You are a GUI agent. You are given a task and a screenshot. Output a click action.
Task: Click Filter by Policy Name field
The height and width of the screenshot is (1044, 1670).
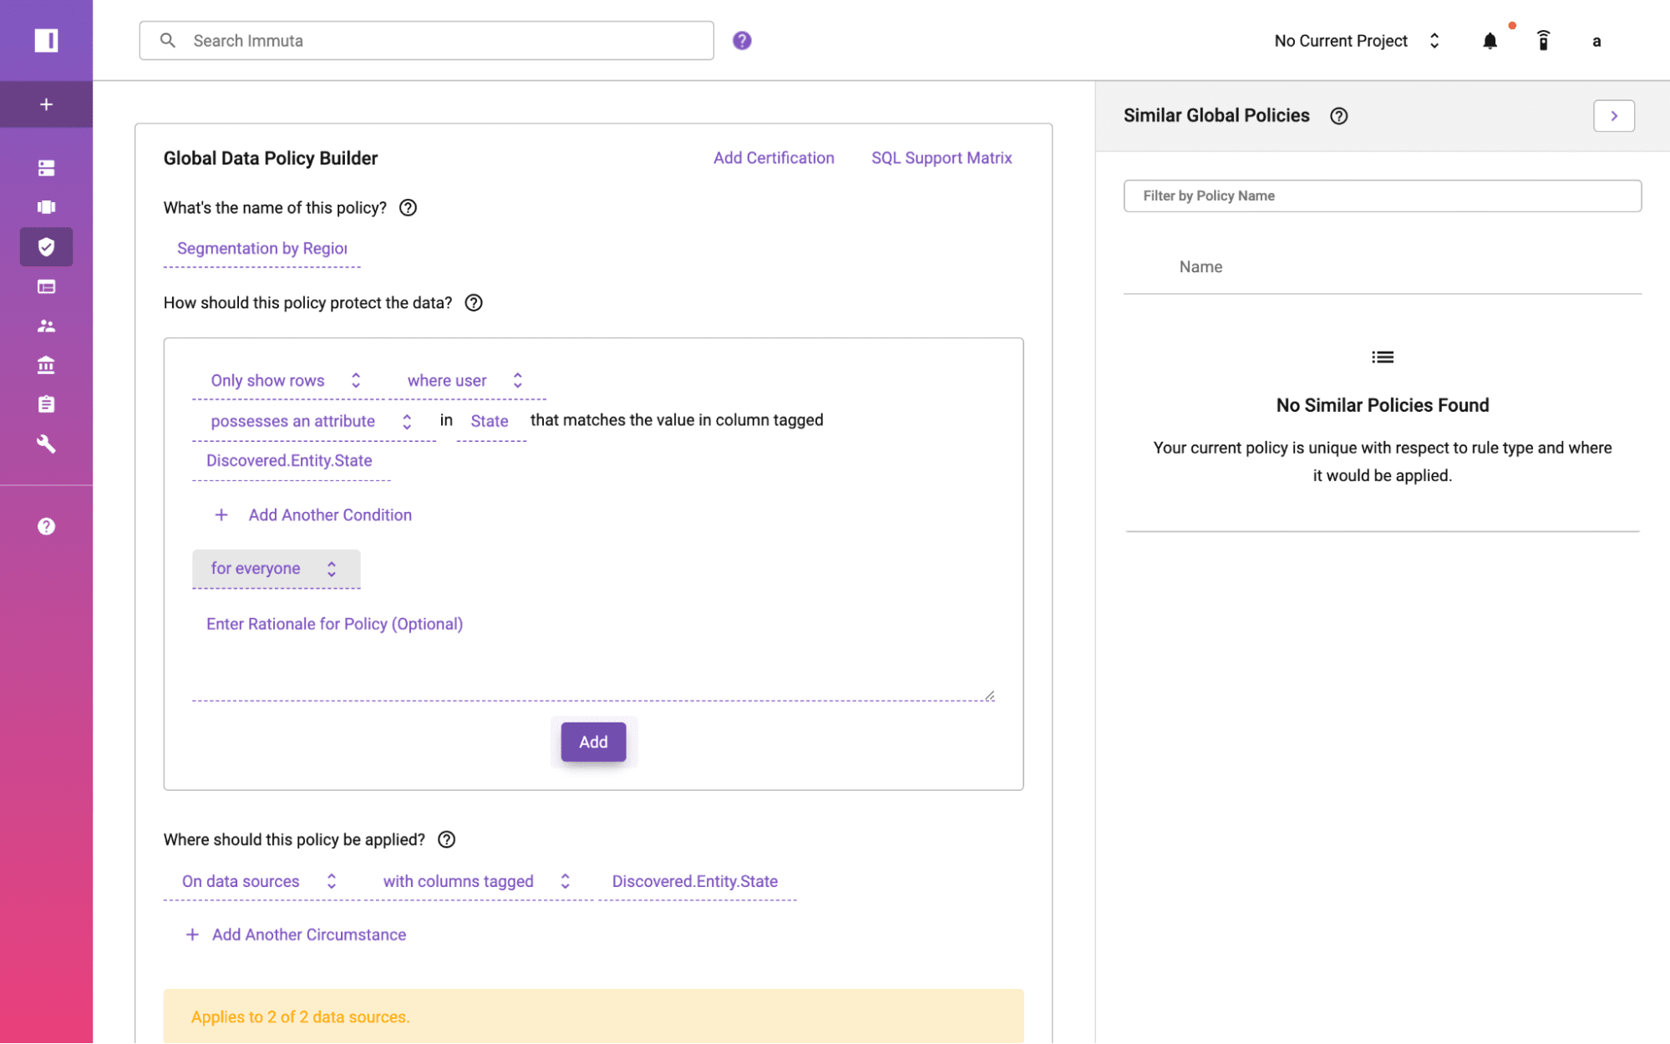1383,195
